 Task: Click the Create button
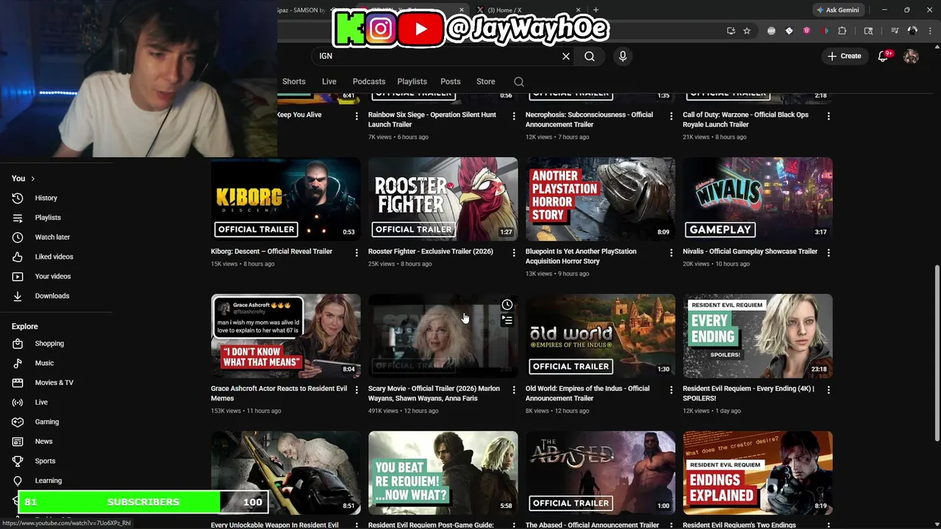click(844, 56)
